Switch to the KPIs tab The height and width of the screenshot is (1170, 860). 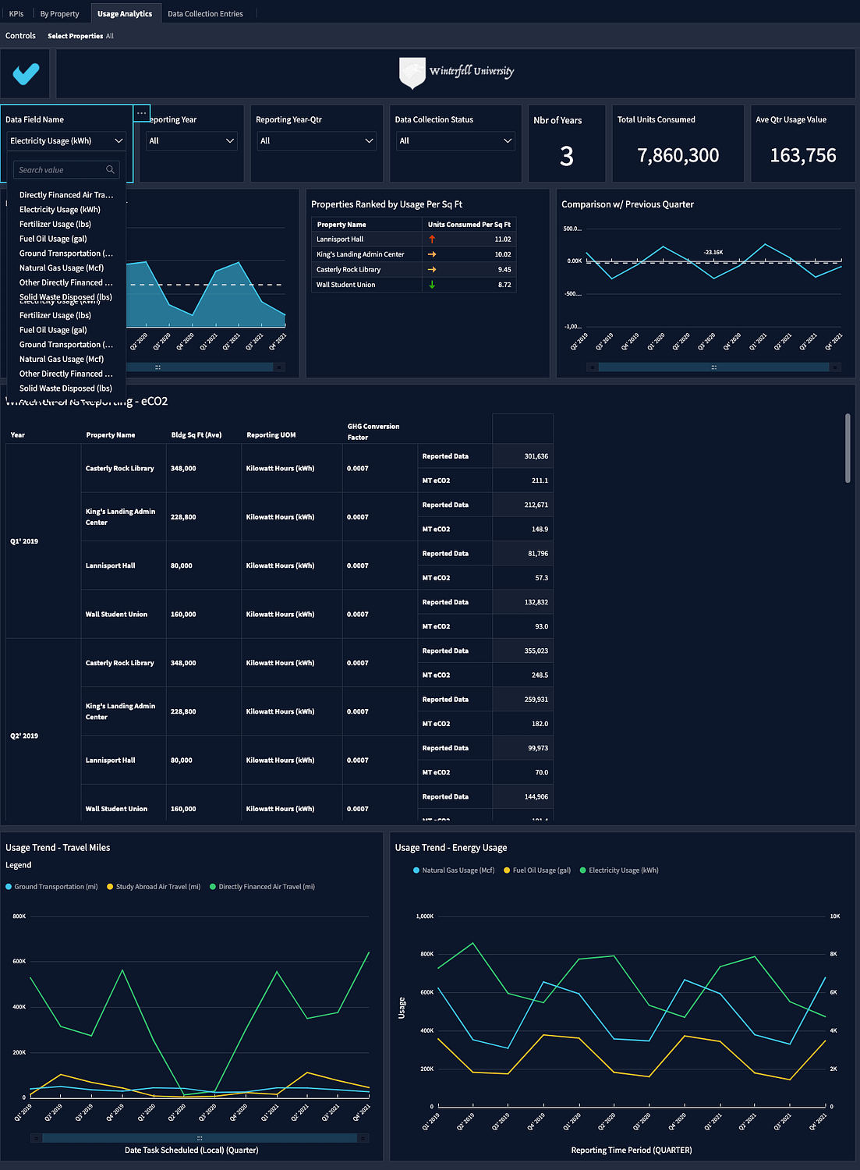click(16, 14)
